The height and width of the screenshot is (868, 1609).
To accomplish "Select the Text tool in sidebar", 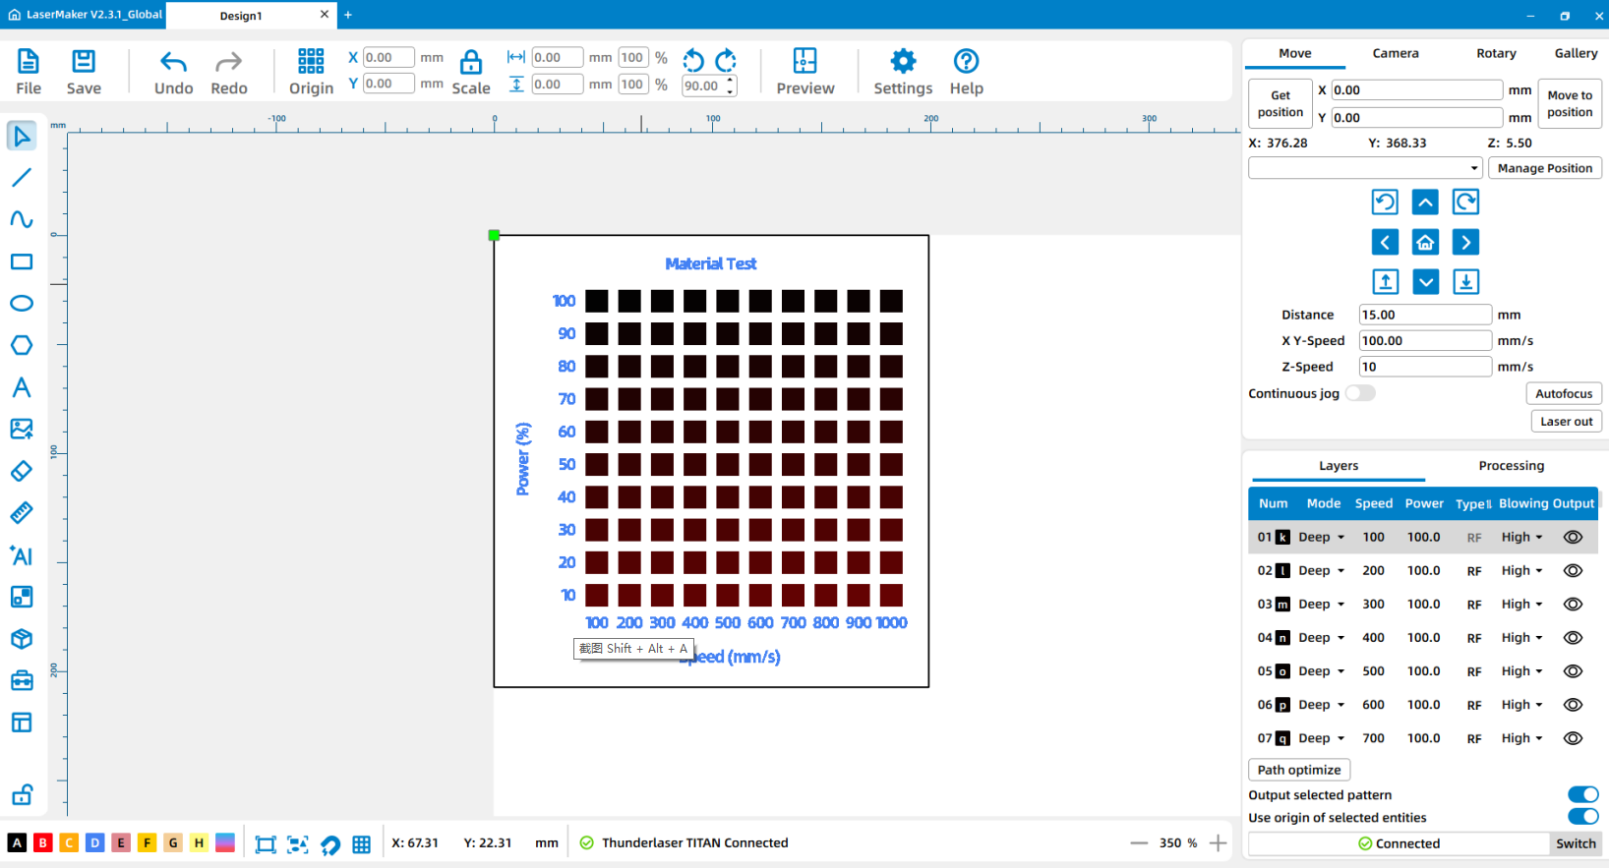I will click(x=22, y=387).
